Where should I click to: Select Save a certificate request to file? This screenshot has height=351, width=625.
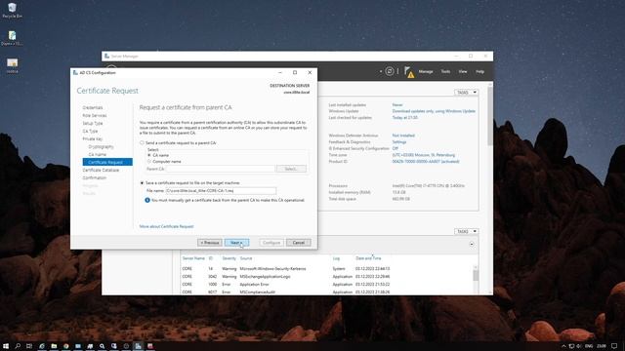142,183
